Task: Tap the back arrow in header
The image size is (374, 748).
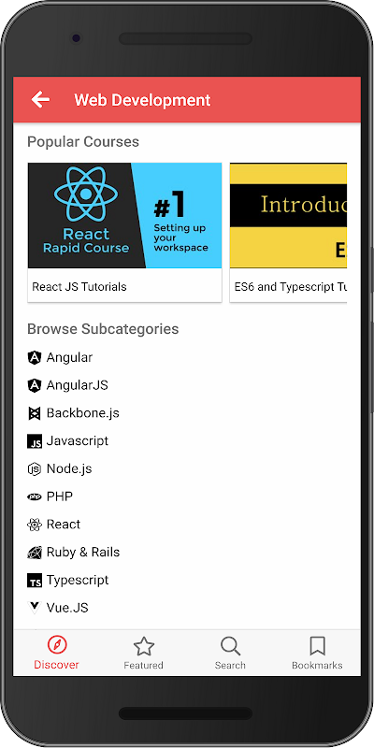Action: coord(40,100)
